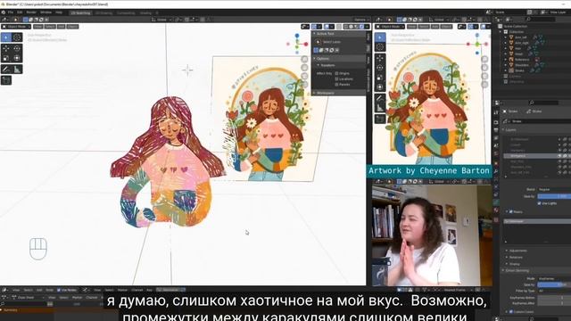The height and width of the screenshot is (321, 571).
Task: Open the Window menu
Action: pos(46,12)
